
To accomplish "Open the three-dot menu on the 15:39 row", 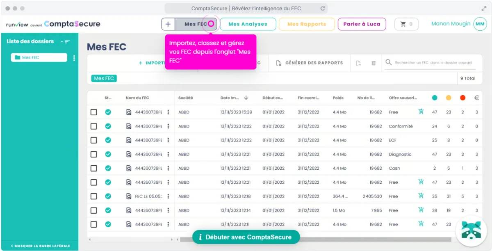I will tap(168, 112).
